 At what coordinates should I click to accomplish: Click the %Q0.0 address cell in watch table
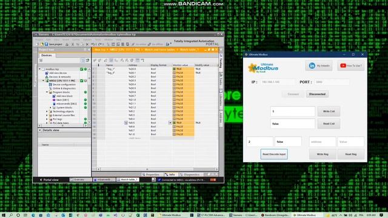pos(139,69)
